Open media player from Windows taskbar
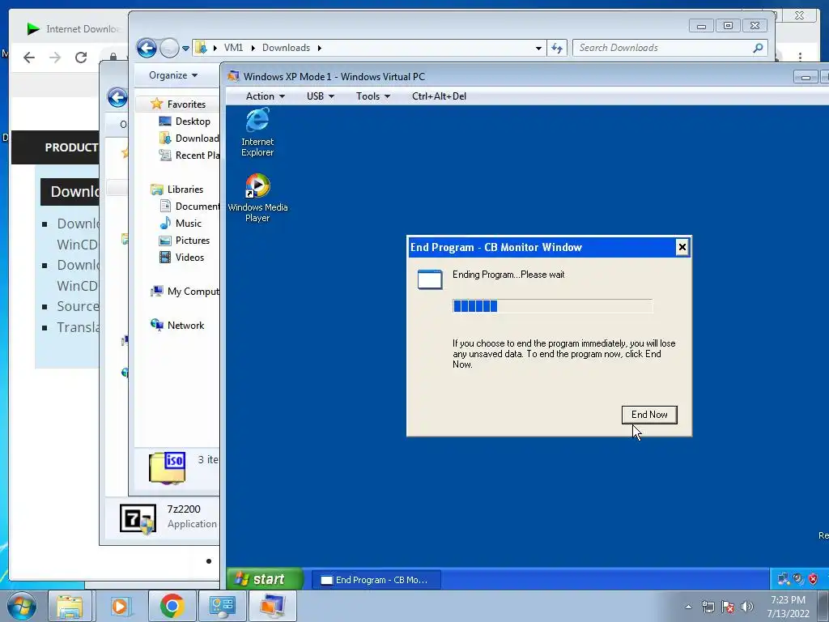 (120, 606)
